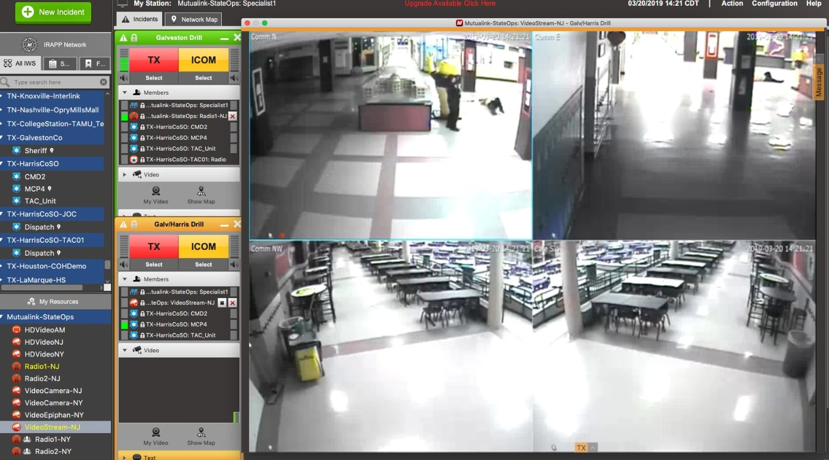Open the bookmark favorites tab
829x460 pixels.
point(94,64)
